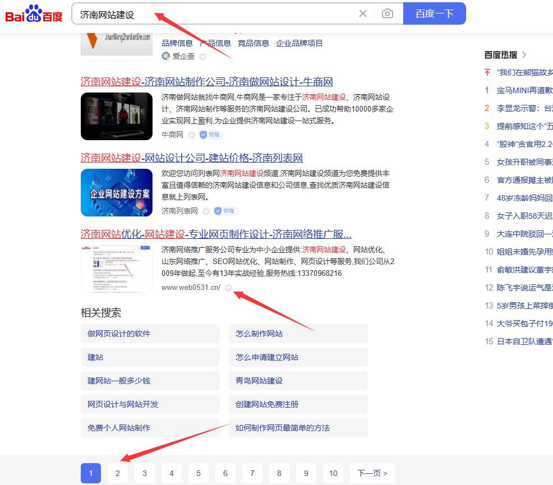Screen dimensions: 553x485
Task: Select page 1 in pagination
Action: 91,473
